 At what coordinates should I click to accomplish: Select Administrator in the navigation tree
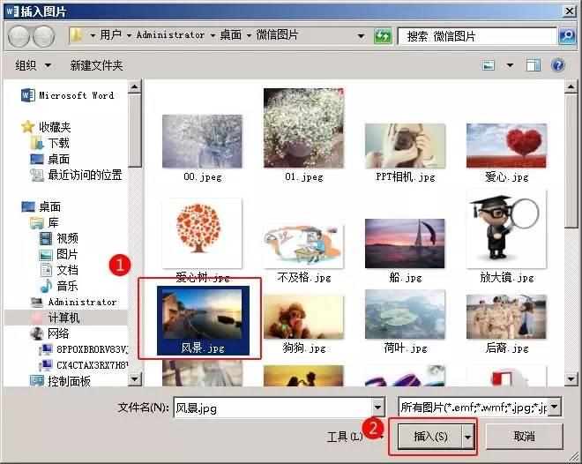coord(73,303)
